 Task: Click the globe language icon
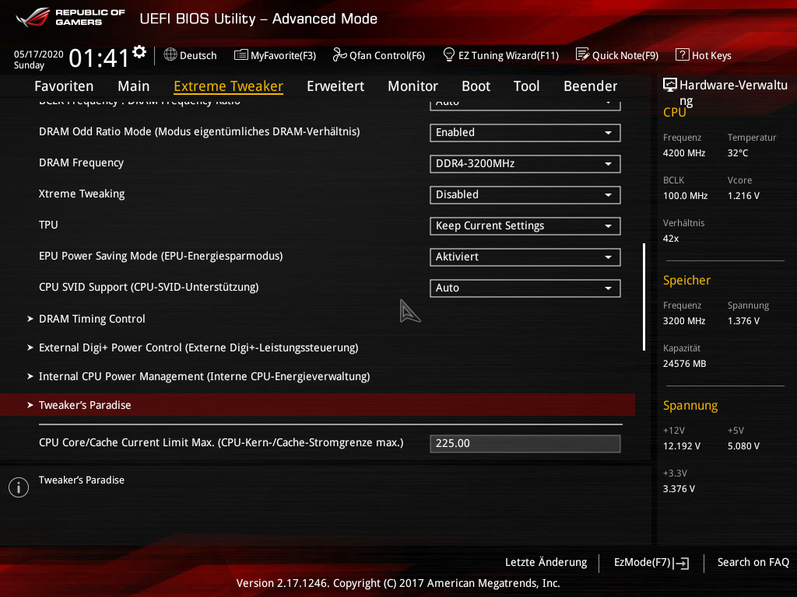(170, 54)
